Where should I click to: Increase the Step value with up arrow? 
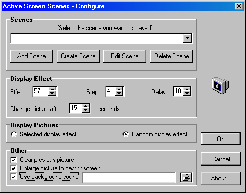(119, 89)
